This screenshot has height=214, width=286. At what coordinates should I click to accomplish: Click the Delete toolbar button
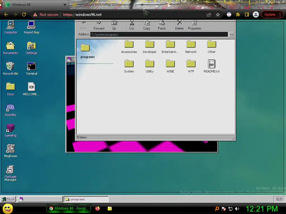tap(179, 25)
